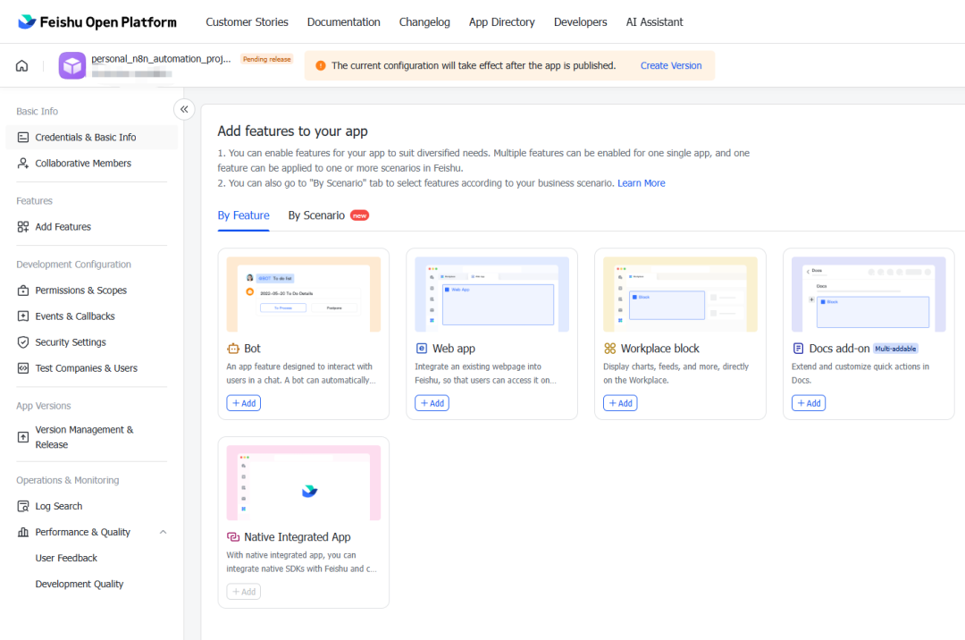965x640 pixels.
Task: Click the Test Companies & Users icon
Action: click(x=23, y=368)
